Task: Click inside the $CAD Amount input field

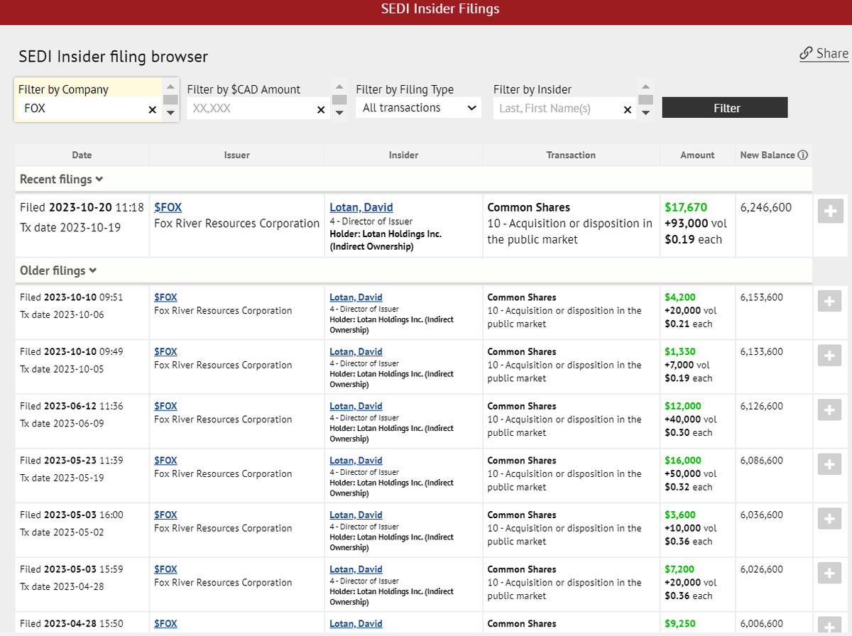Action: (x=248, y=110)
